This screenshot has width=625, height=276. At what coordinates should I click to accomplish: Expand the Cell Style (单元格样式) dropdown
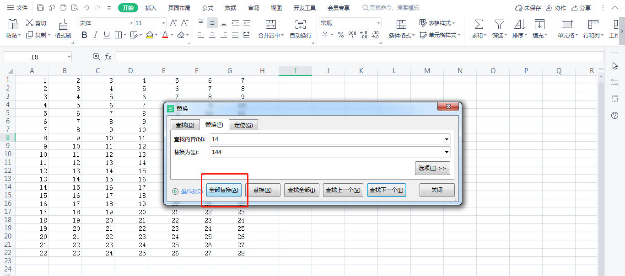(x=459, y=35)
